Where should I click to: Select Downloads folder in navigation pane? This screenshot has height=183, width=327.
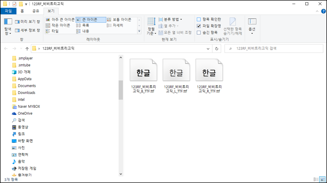coord(26,93)
